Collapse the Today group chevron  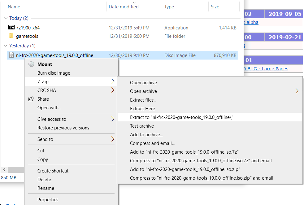pyautogui.click(x=6, y=18)
